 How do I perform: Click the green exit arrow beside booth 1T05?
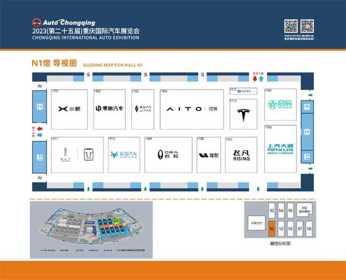point(310,95)
